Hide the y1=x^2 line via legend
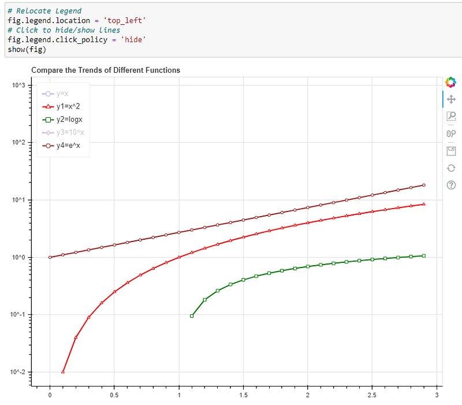The height and width of the screenshot is (405, 462). pos(61,106)
